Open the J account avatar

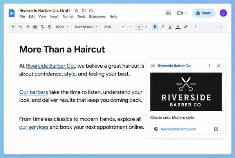pos(223,13)
